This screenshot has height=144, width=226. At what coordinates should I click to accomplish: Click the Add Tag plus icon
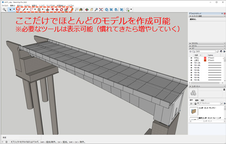(x=191, y=52)
